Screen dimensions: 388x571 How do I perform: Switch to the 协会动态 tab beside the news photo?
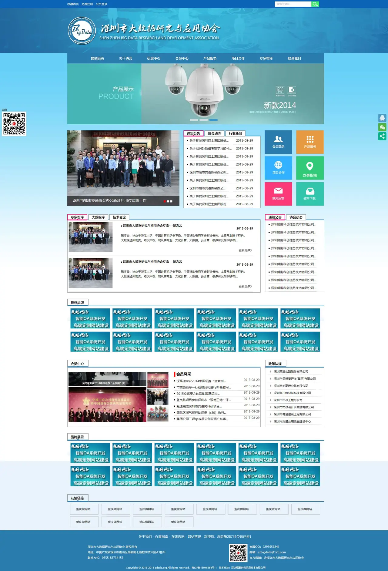coord(214,133)
